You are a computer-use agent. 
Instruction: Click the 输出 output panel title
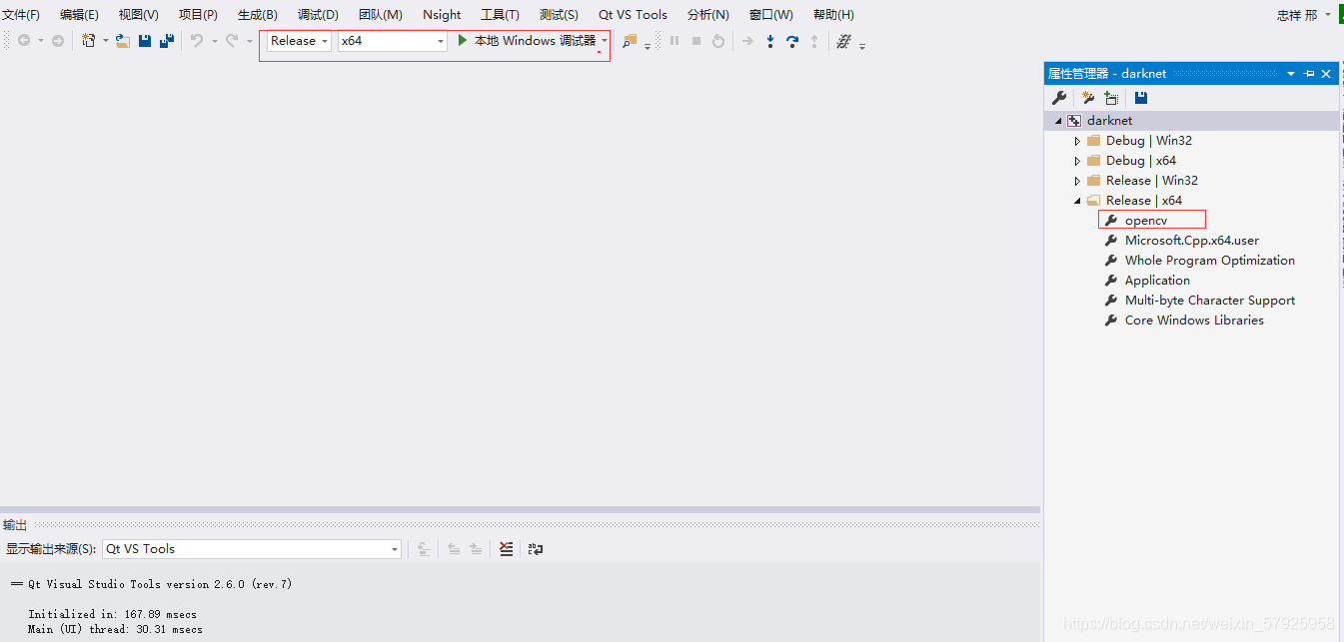15,525
